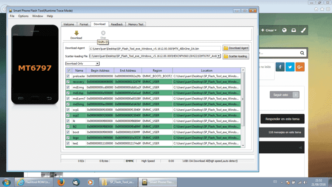Open the Download Only mode dropdown
The image size is (332, 187).
(82, 64)
